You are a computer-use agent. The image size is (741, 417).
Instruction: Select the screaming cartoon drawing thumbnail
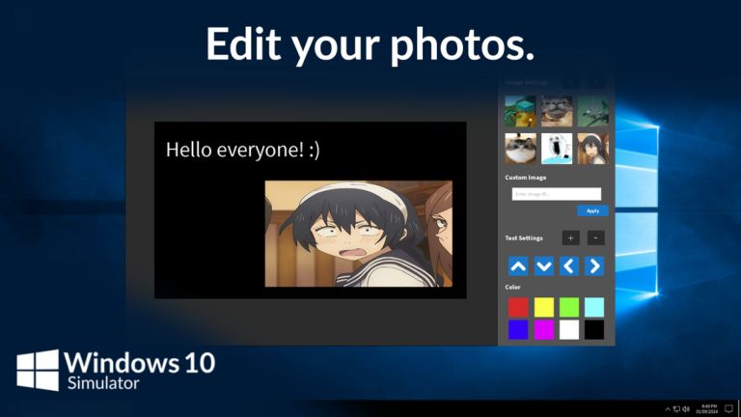[557, 149]
